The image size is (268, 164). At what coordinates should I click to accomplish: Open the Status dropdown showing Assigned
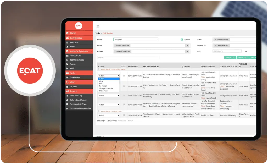coord(136,39)
